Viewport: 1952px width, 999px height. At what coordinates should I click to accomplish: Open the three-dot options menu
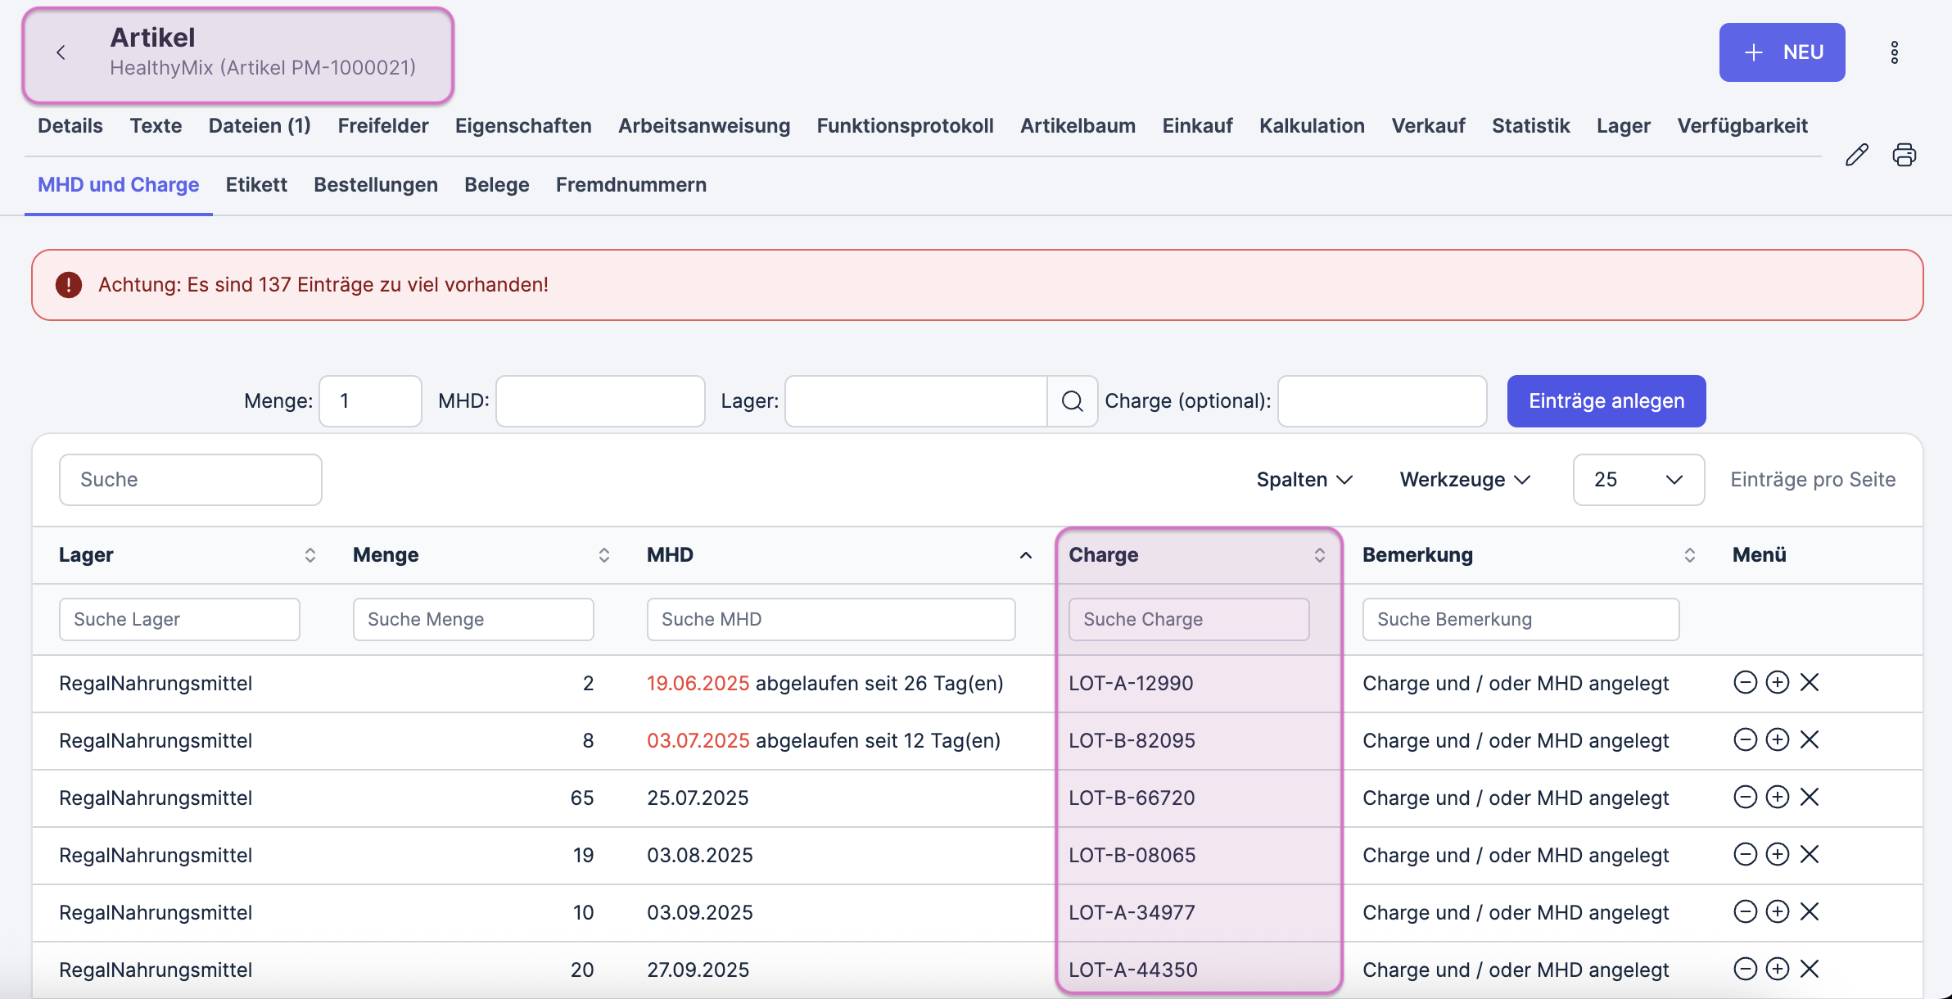click(1894, 53)
